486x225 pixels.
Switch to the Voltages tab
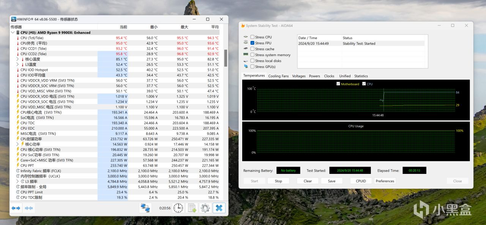click(x=299, y=76)
